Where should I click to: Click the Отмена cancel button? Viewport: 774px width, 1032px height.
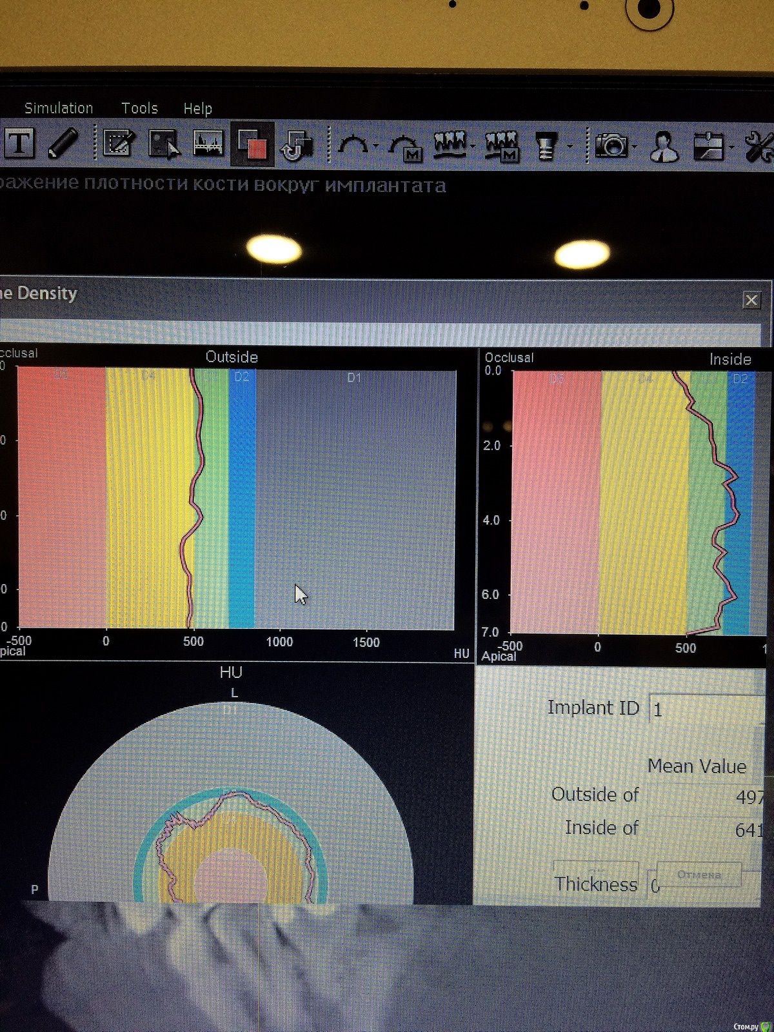point(699,875)
